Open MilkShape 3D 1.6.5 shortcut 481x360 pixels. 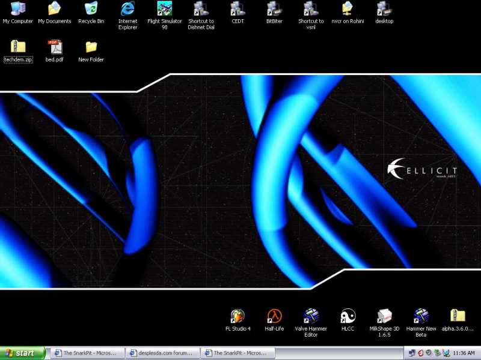coord(384,316)
